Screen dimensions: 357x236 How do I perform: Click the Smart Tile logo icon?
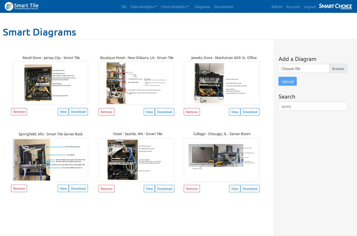click(x=9, y=6)
